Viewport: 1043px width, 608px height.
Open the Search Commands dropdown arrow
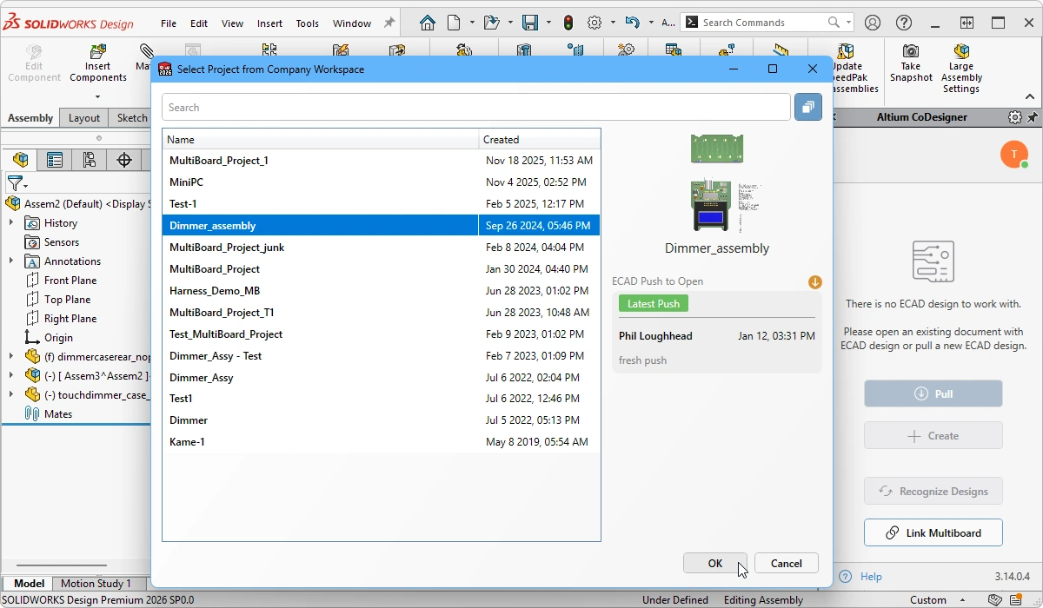click(x=848, y=23)
